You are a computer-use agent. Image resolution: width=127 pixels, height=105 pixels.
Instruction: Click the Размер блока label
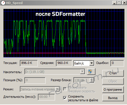[61, 80]
